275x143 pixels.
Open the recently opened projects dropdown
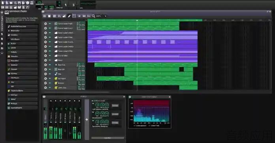[15, 3]
